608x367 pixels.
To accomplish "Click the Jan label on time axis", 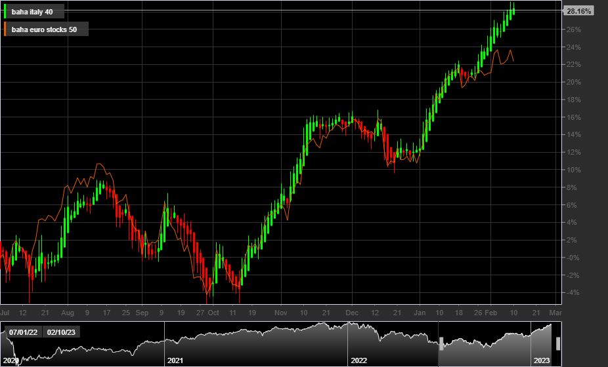I will (x=420, y=313).
